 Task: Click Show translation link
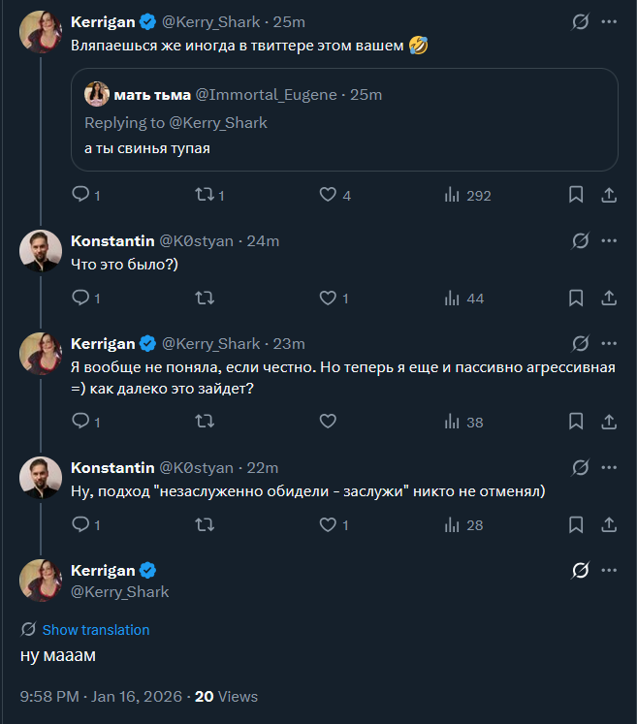(x=95, y=630)
